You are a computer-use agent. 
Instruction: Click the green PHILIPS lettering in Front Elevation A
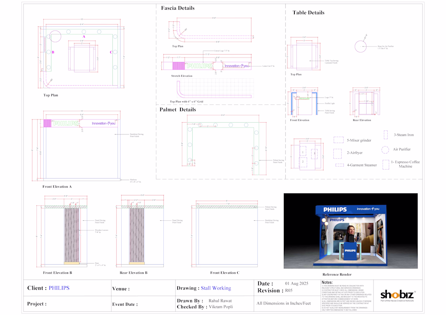pos(66,123)
